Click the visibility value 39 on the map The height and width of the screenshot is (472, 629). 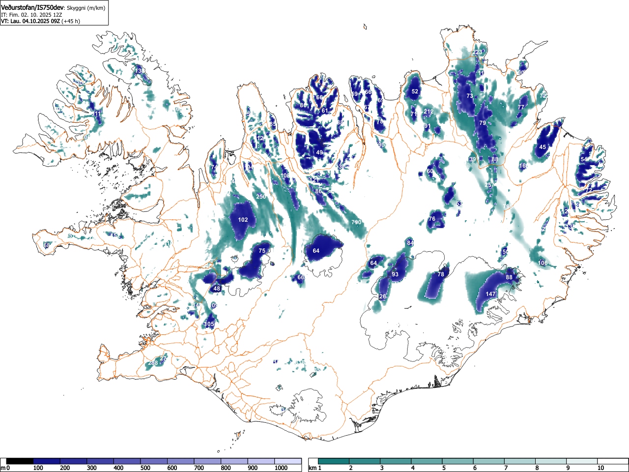click(x=472, y=160)
